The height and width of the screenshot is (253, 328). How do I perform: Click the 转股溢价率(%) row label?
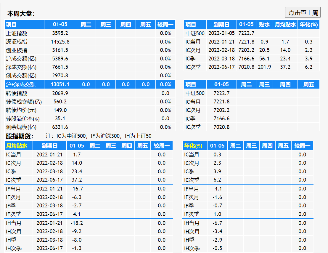coord(23,119)
